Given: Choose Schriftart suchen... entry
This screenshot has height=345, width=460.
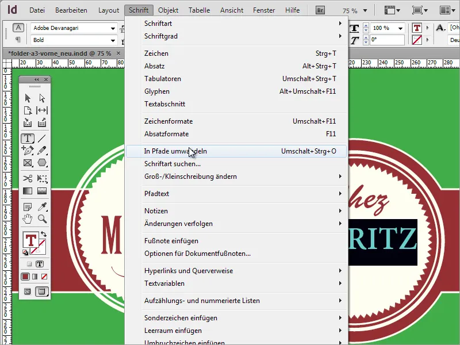Looking at the screenshot, I should click(236, 164).
